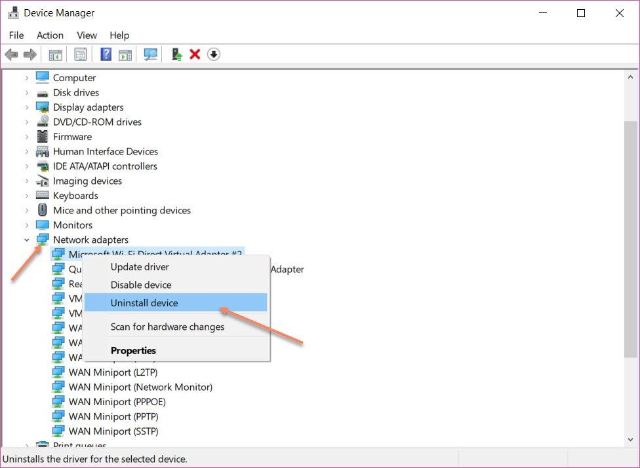The image size is (640, 468).
Task: Expand the Disk drives category
Action: [27, 93]
